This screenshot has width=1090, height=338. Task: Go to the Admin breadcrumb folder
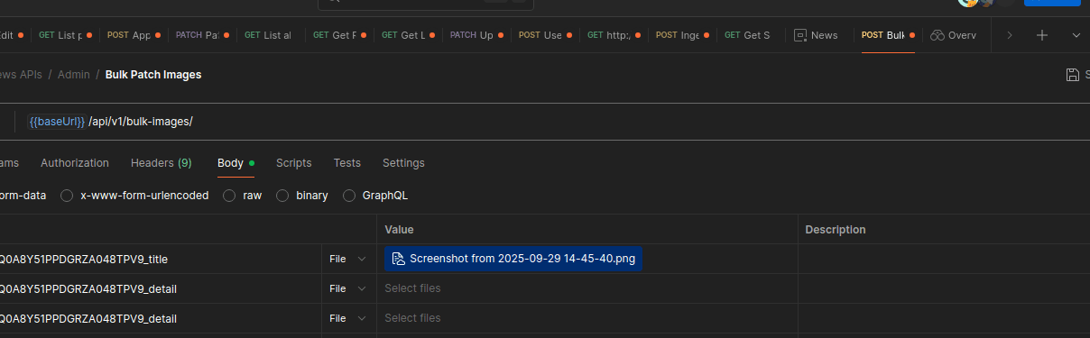click(x=74, y=75)
